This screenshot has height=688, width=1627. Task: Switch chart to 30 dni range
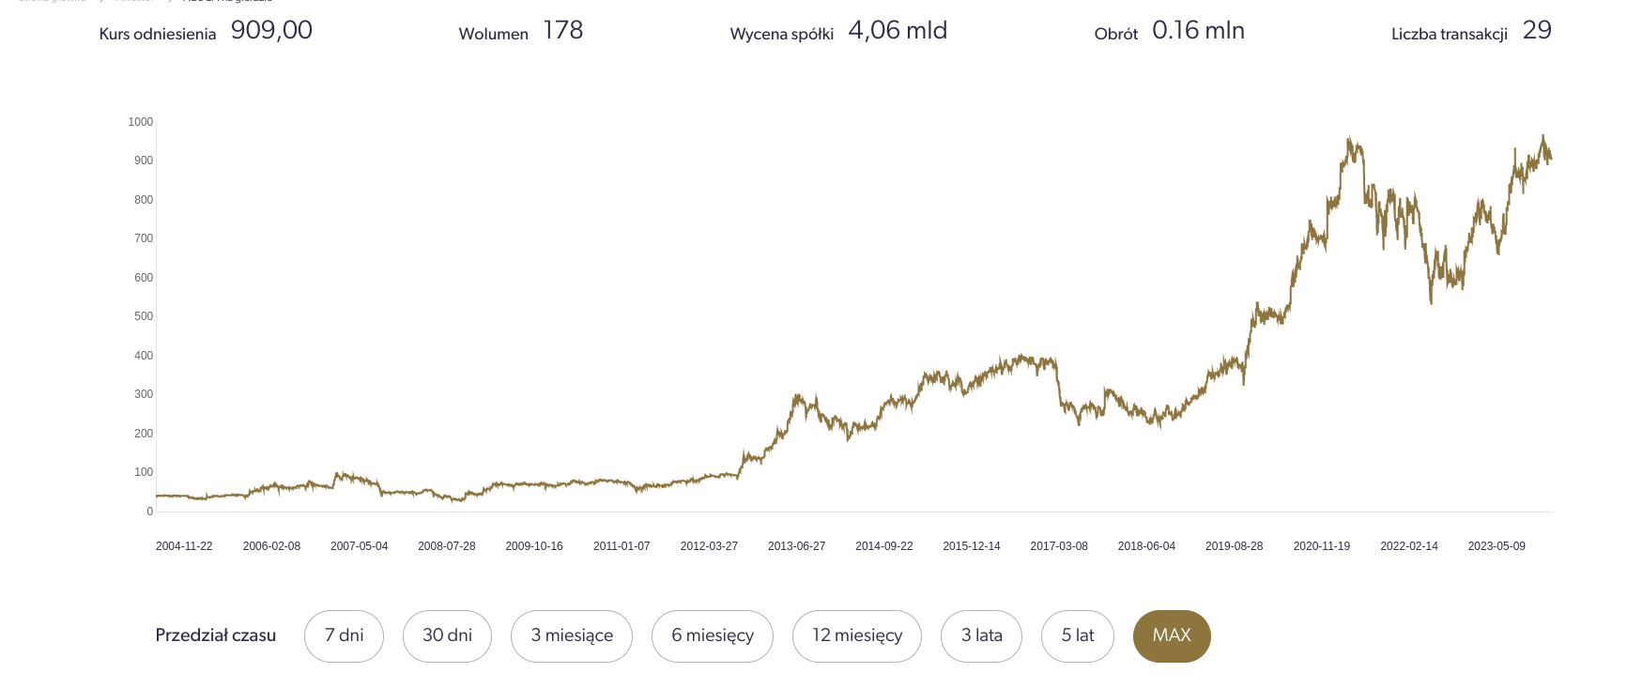447,635
